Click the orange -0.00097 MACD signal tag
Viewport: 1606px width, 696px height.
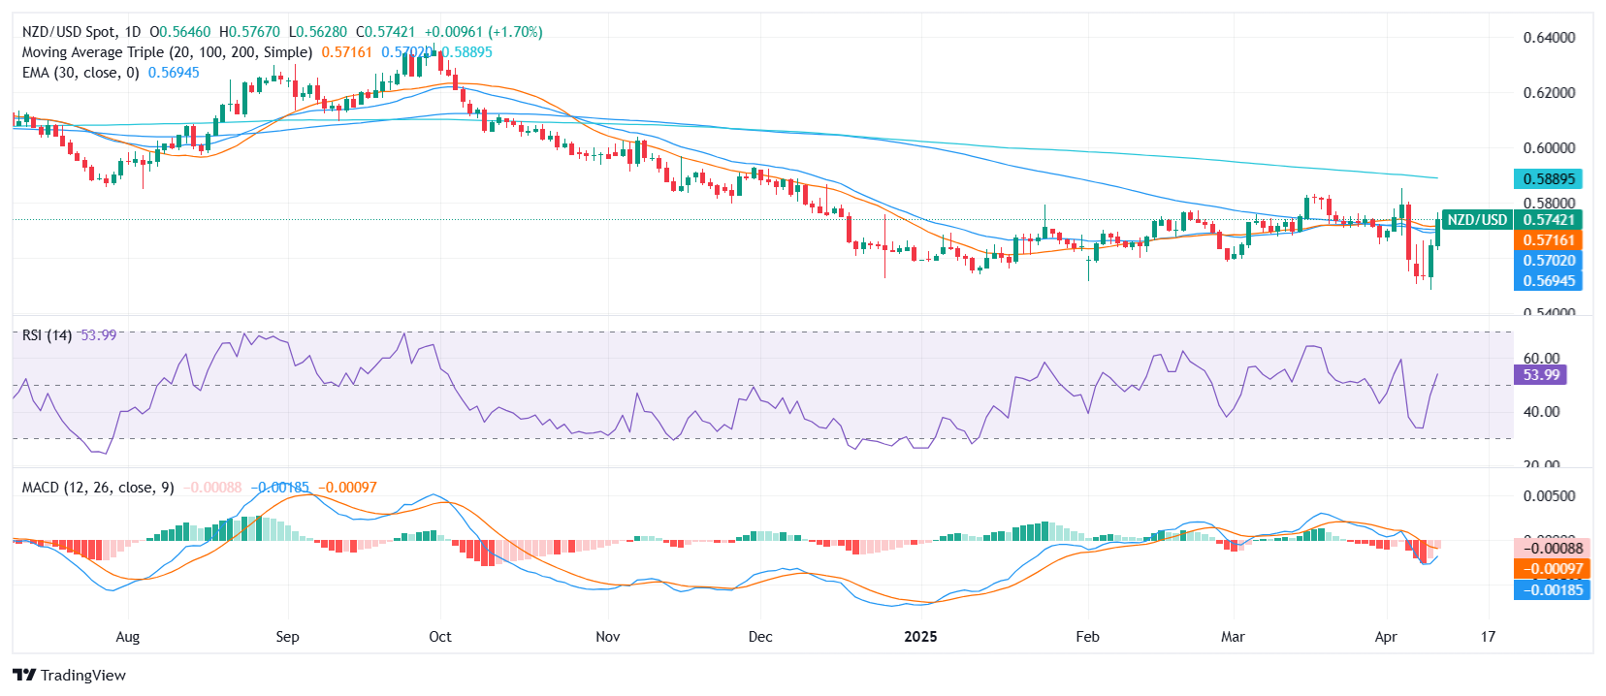click(x=1551, y=570)
